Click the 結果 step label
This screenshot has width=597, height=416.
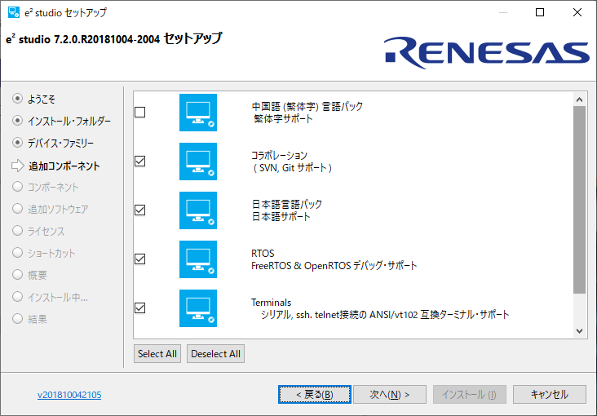tap(38, 319)
